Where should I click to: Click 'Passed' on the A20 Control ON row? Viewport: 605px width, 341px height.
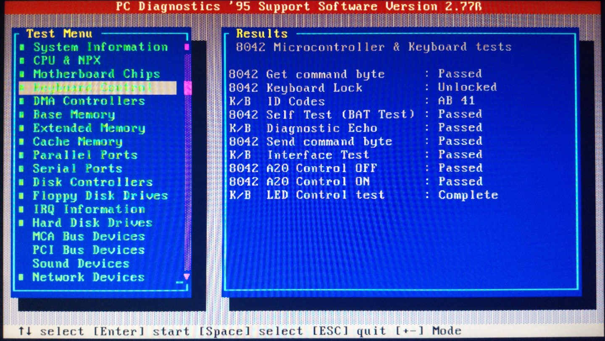(460, 181)
